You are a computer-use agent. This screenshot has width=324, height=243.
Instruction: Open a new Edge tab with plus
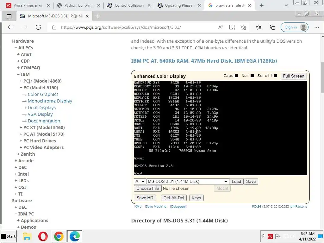[98, 16]
